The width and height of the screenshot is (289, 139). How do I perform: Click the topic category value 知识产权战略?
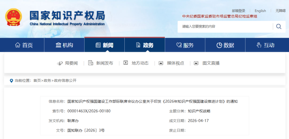point(199,111)
